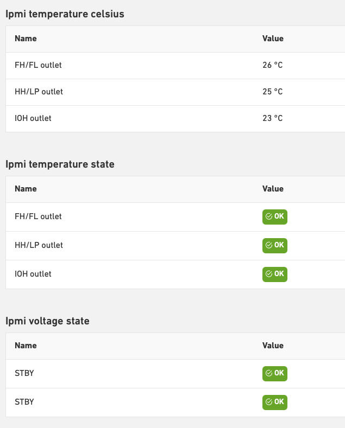Click the Ipmi voltage state heading

pos(47,321)
